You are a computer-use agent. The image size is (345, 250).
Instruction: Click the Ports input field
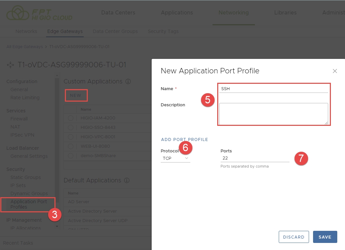[255, 158]
